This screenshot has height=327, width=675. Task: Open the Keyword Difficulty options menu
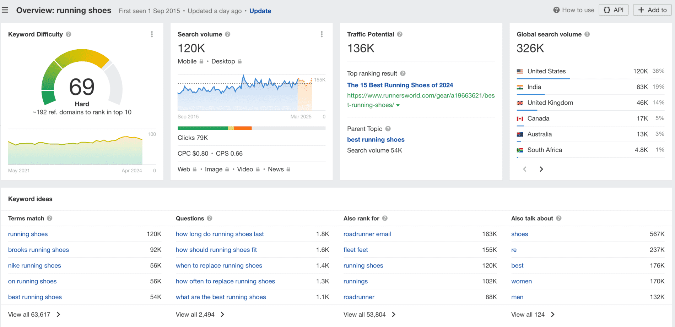[x=152, y=34]
